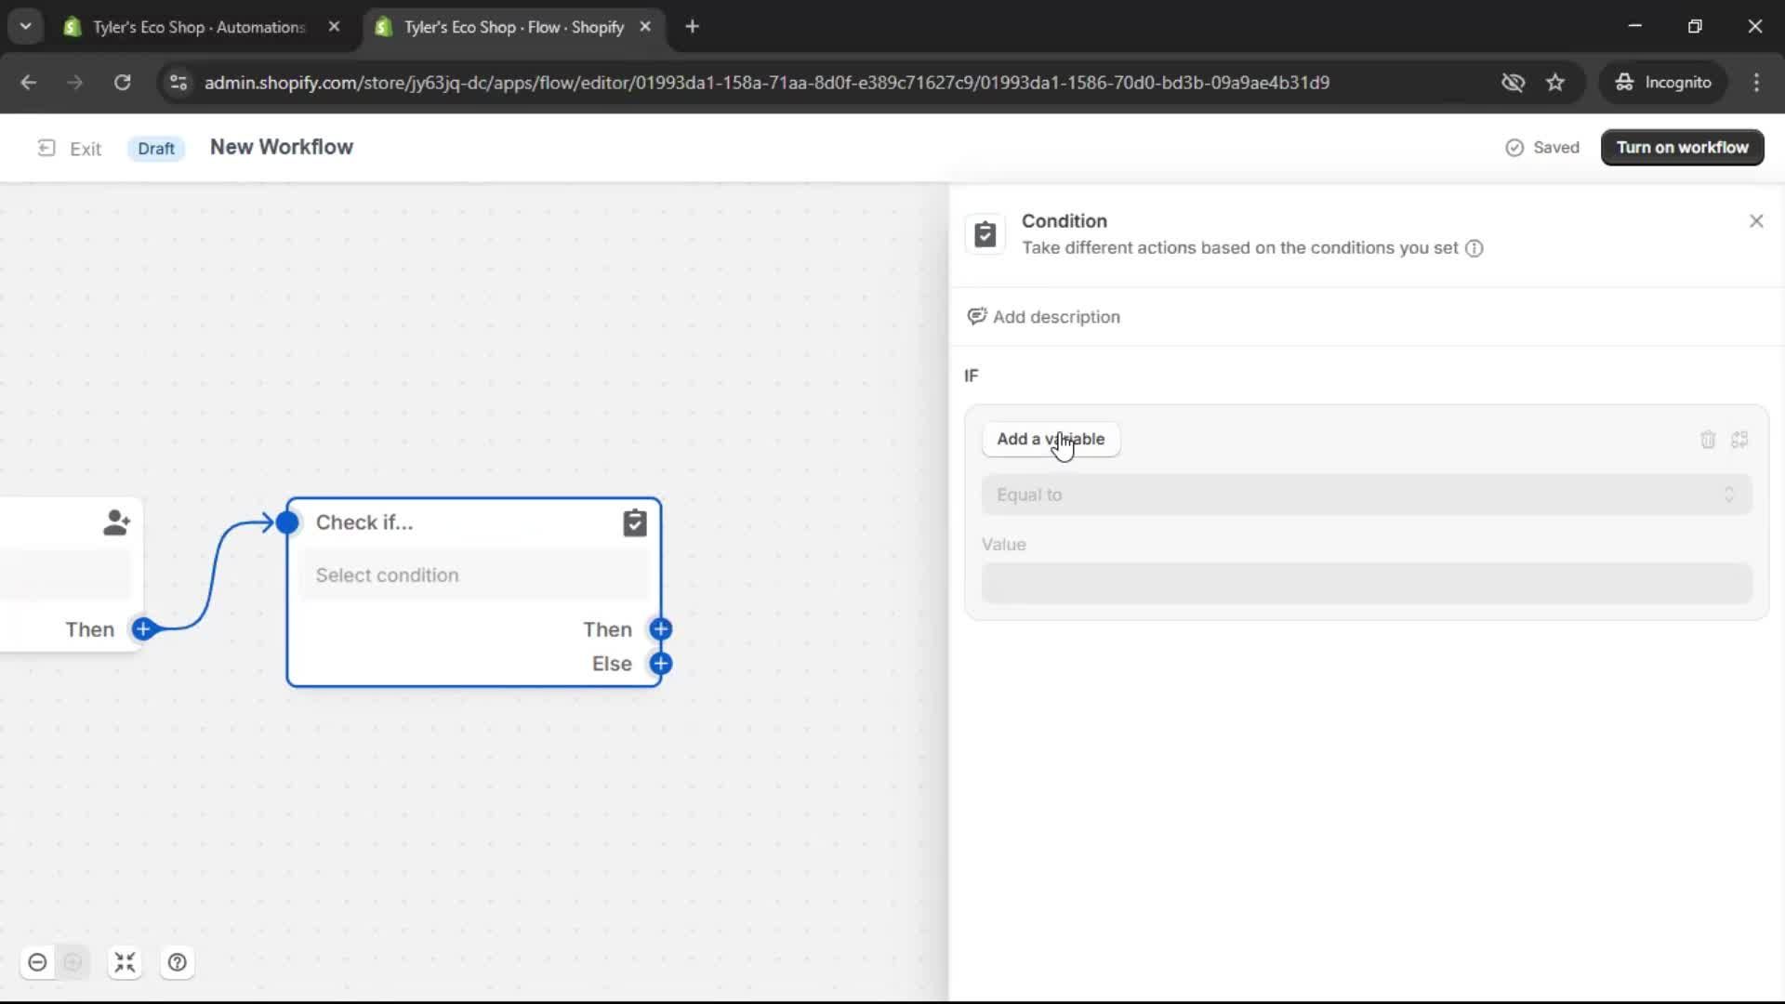Turn on the workflow

click(x=1683, y=147)
